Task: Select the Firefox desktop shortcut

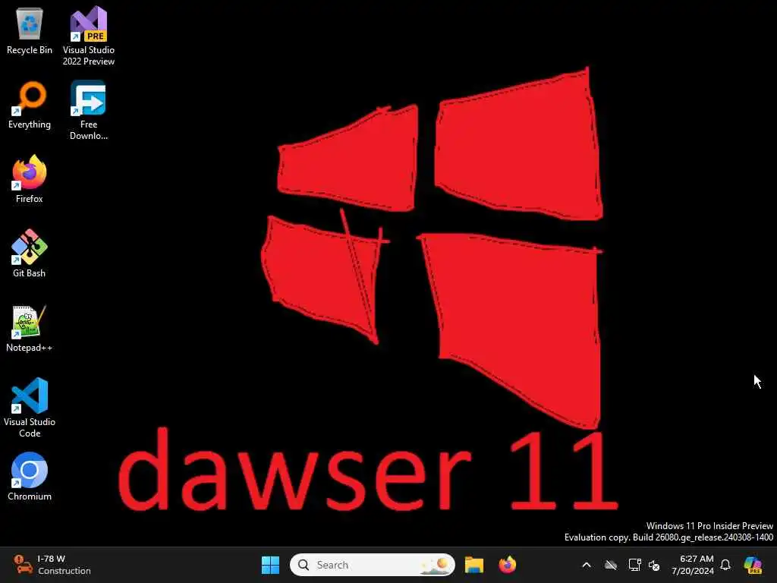Action: (x=30, y=179)
